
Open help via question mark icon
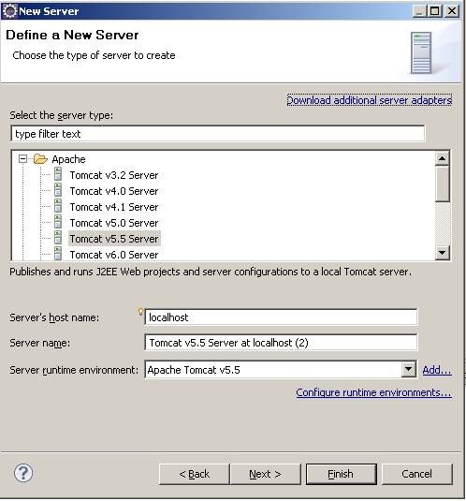point(23,473)
